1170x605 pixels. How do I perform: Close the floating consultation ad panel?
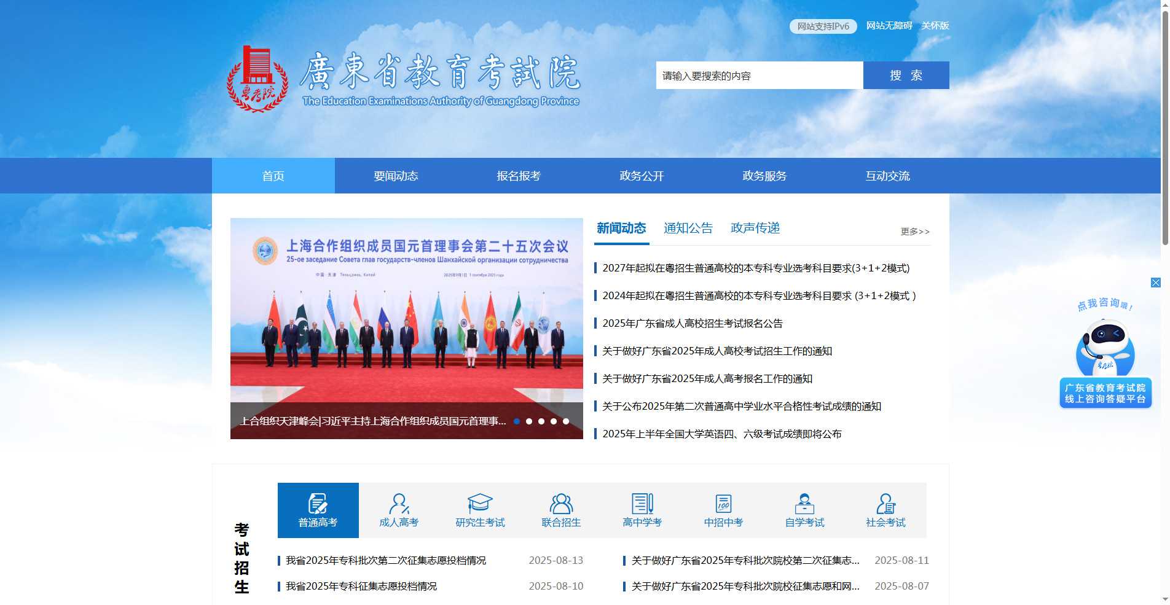[1157, 283]
